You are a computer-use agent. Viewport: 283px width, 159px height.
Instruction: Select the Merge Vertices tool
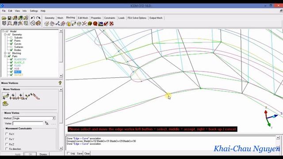(x=57, y=23)
